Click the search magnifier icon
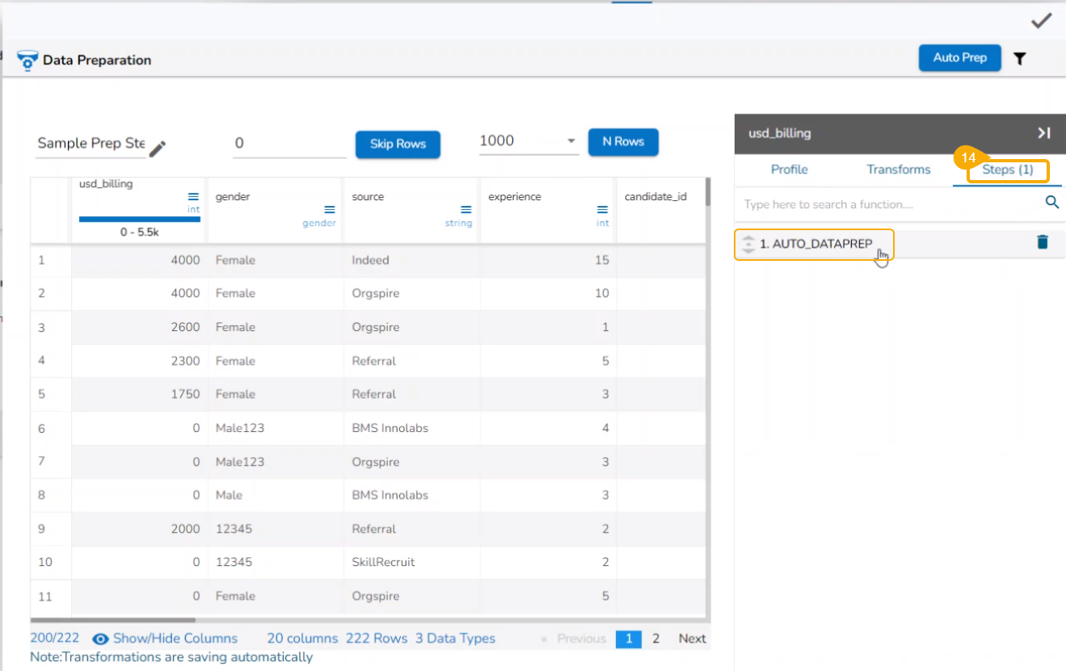Viewport: 1066px width, 671px height. pyautogui.click(x=1051, y=203)
